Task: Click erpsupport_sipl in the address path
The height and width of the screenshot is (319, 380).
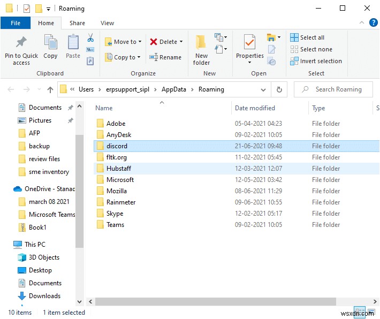Action: [127, 89]
